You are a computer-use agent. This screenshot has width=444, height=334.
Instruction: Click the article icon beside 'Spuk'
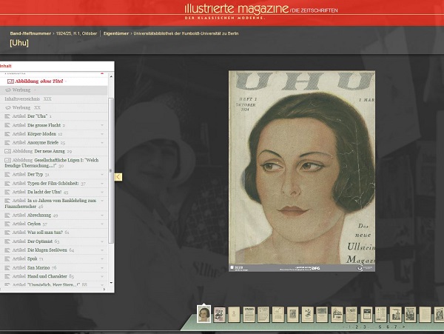click(7, 259)
